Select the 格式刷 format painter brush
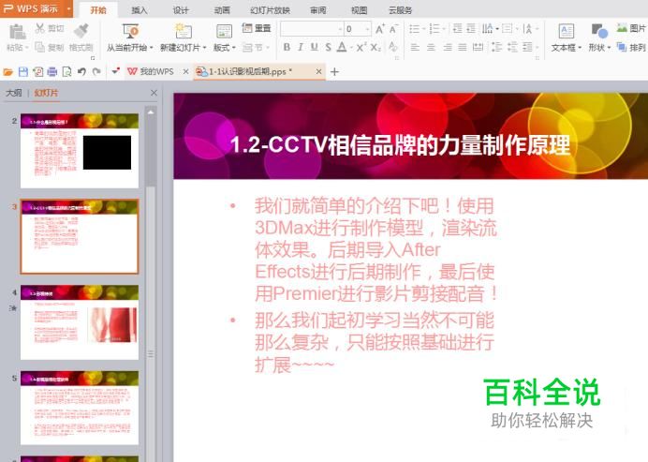The image size is (648, 462). click(81, 31)
